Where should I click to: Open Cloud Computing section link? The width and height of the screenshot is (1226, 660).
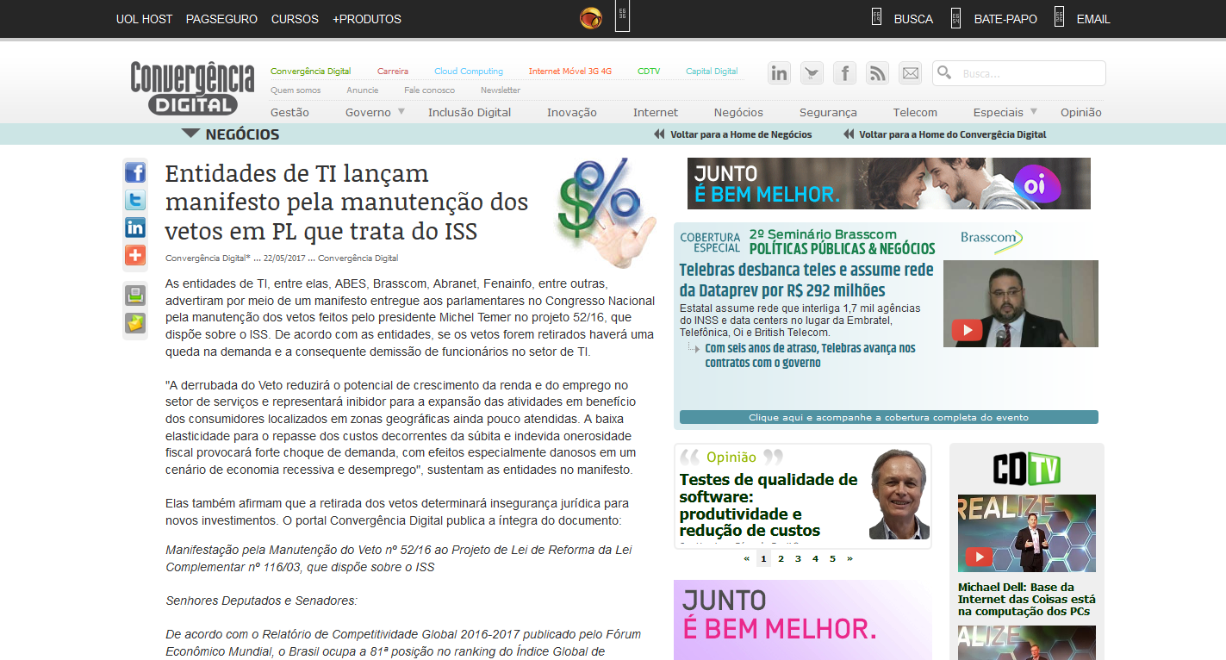click(x=469, y=72)
